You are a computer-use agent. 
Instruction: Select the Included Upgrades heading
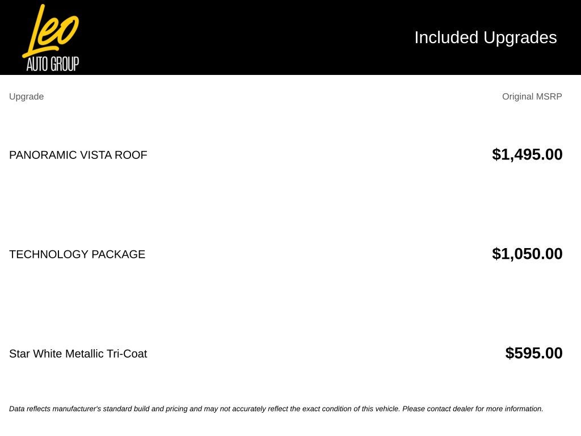click(486, 37)
